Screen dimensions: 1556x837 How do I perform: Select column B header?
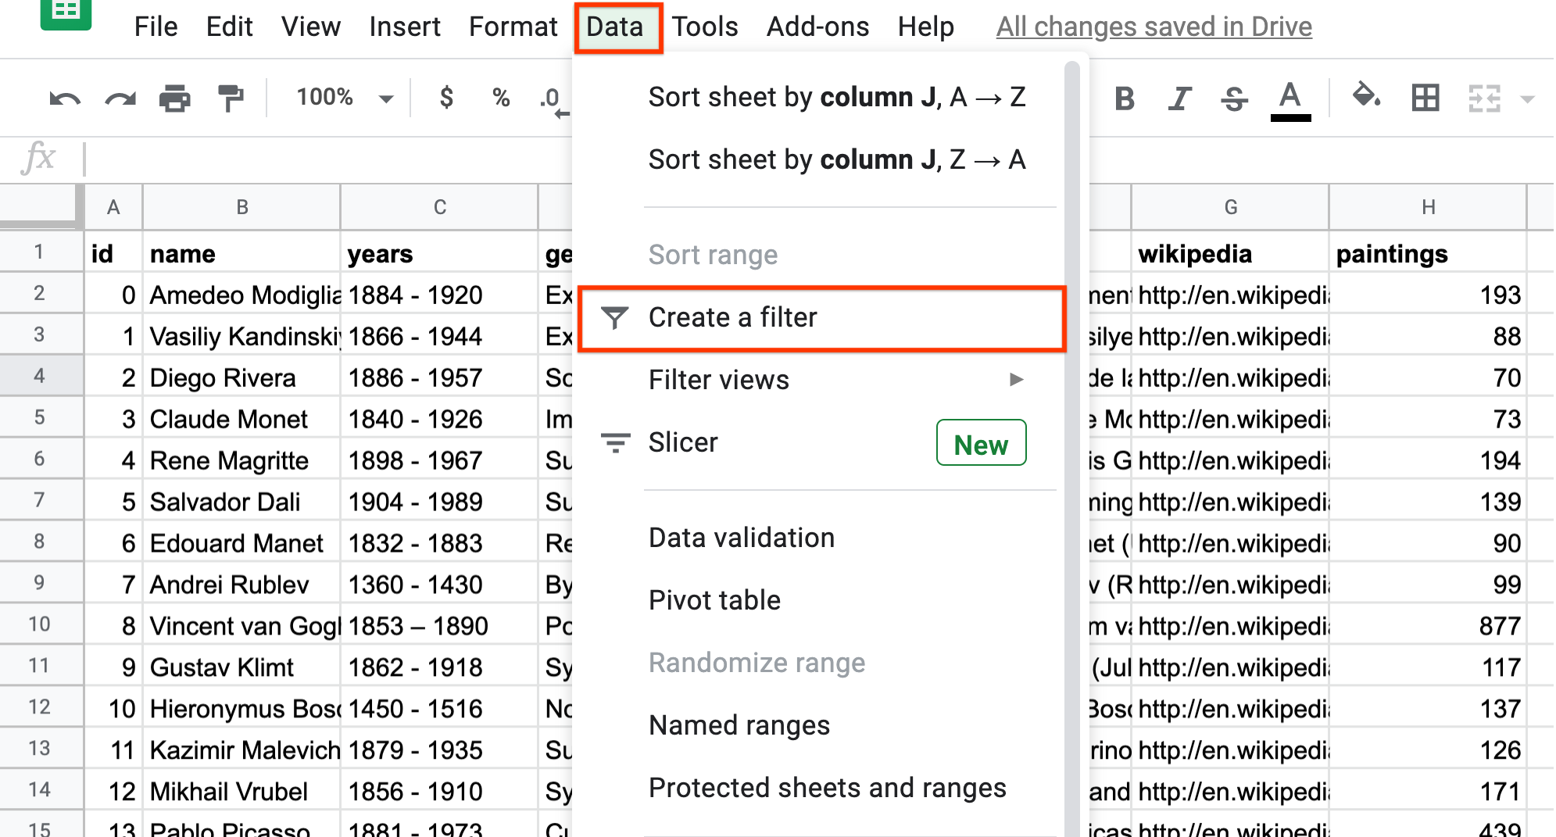pyautogui.click(x=242, y=207)
